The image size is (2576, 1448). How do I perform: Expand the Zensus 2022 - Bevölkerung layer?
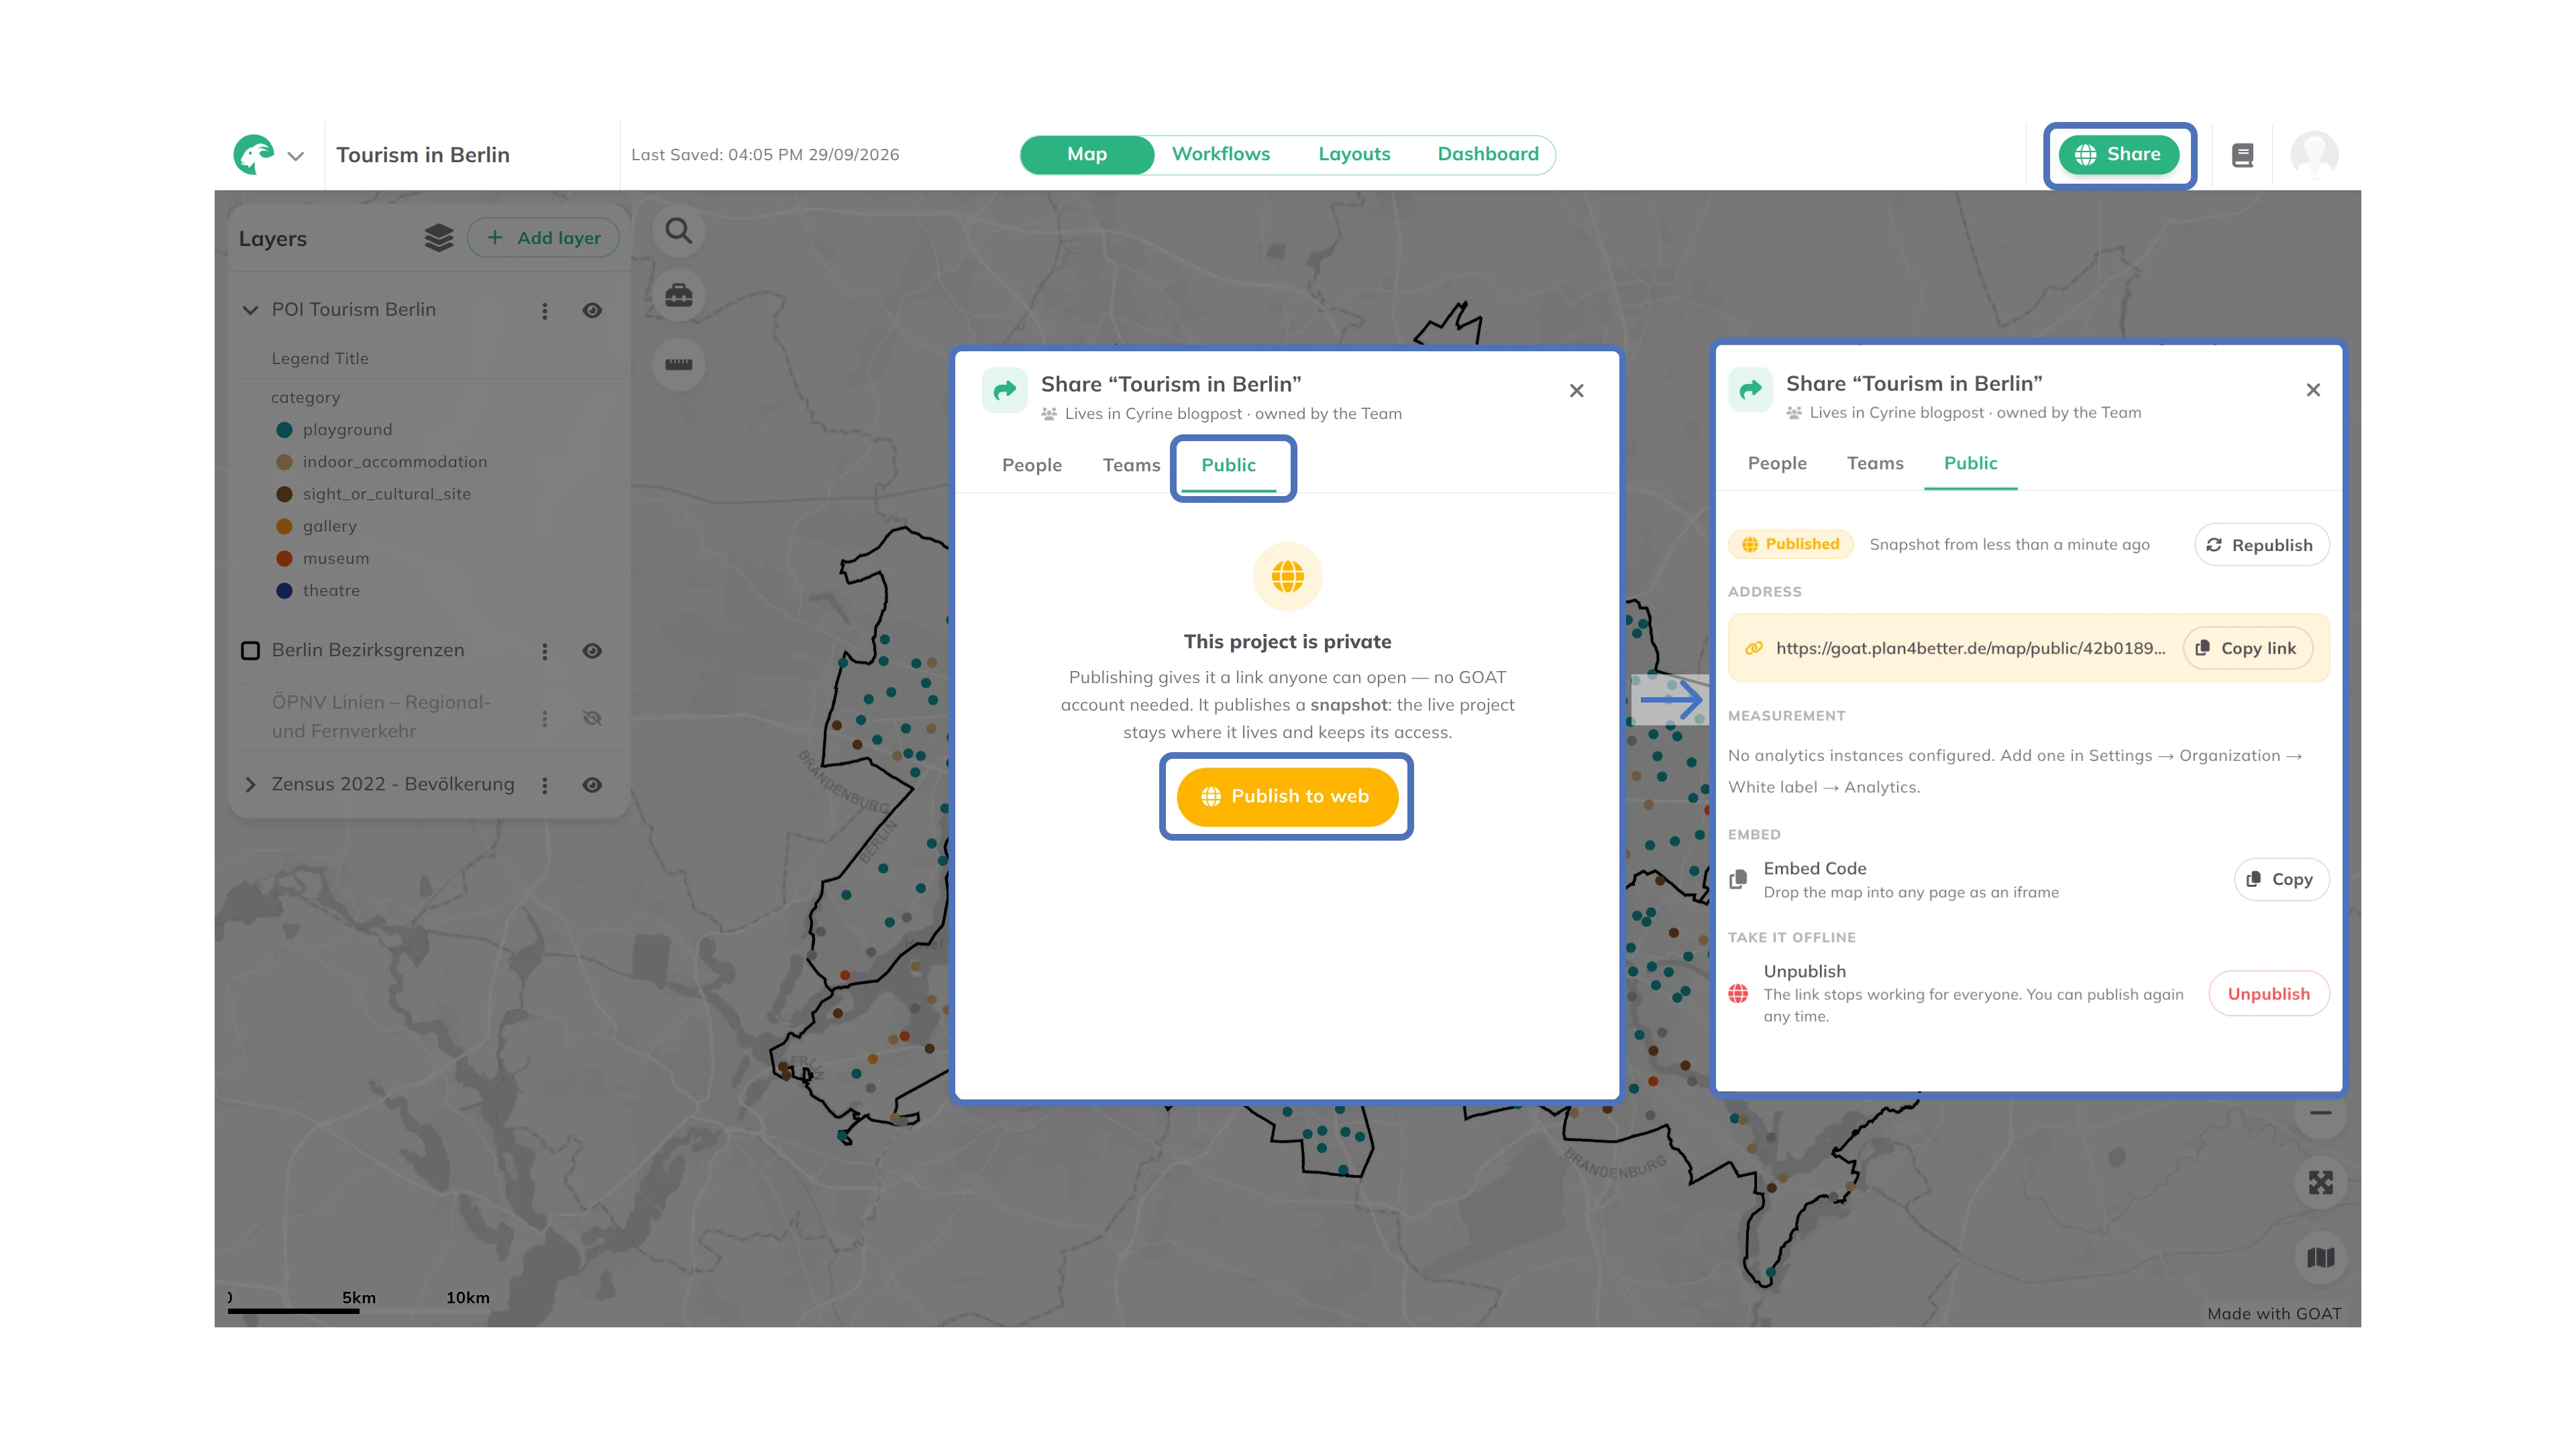coord(250,784)
